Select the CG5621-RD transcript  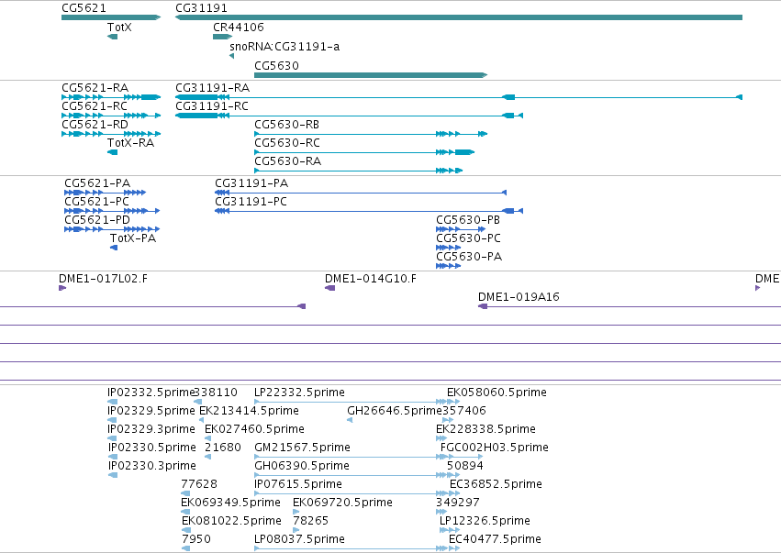tap(111, 134)
